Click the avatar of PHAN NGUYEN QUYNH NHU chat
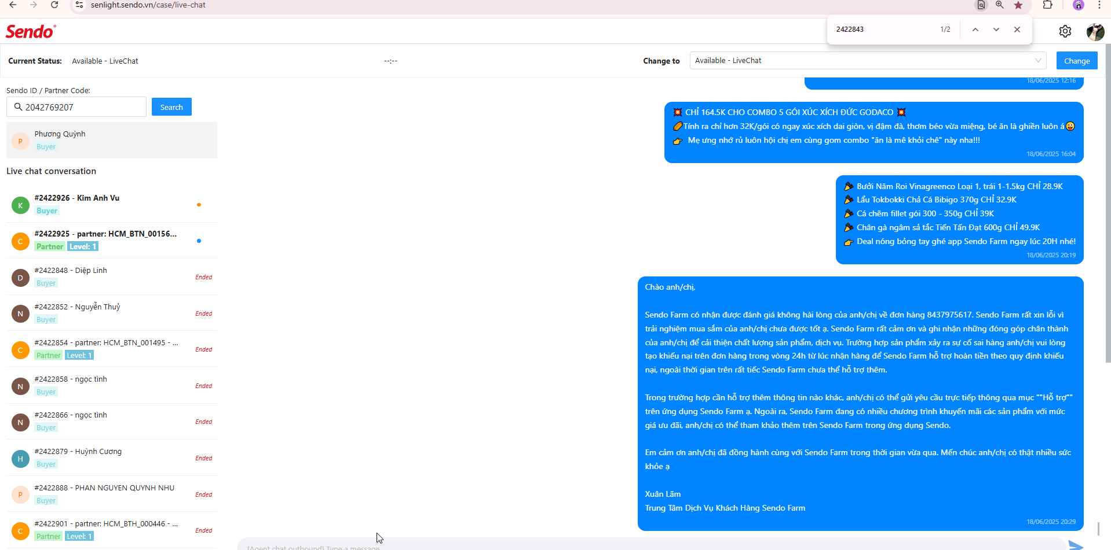1111x550 pixels. coord(20,495)
